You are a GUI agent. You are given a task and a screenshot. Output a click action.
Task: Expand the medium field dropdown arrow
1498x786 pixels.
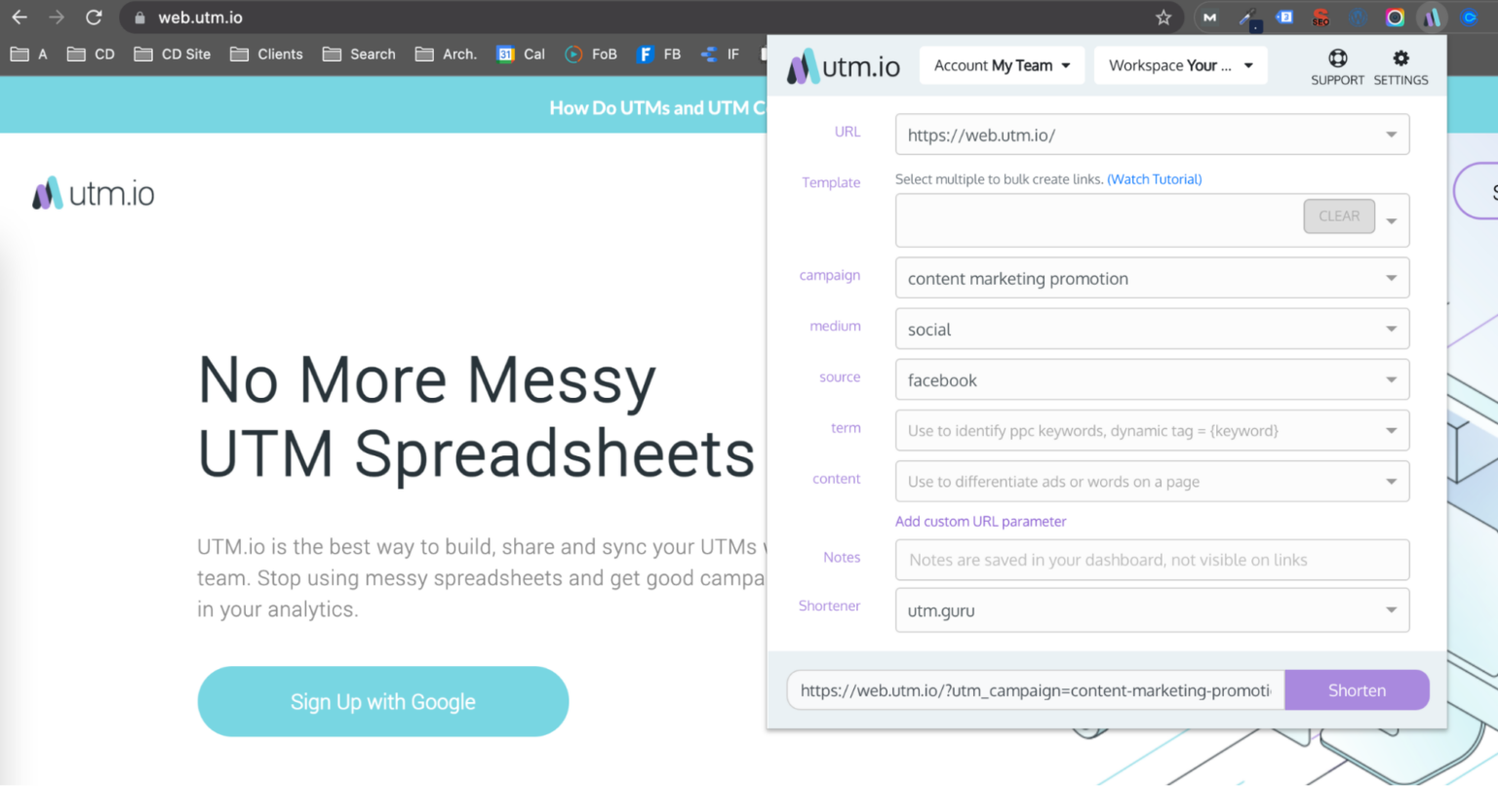click(x=1392, y=329)
